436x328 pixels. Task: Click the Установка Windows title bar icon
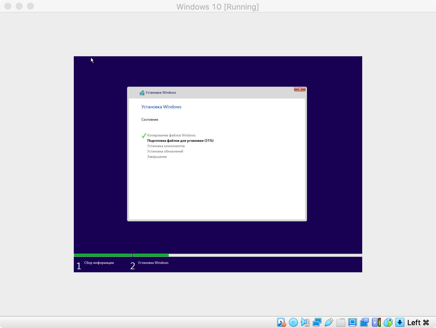[x=142, y=93]
